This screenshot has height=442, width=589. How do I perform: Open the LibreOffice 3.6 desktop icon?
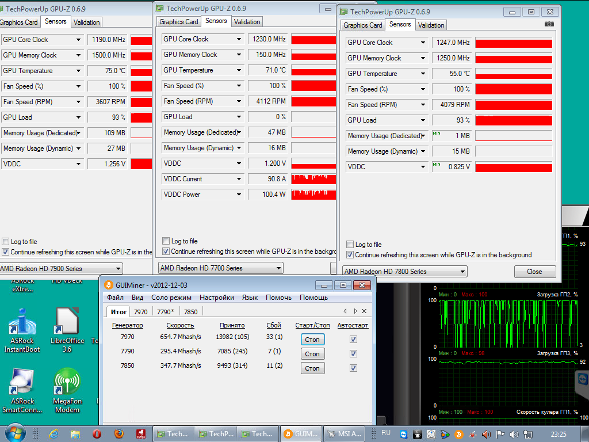coord(67,330)
